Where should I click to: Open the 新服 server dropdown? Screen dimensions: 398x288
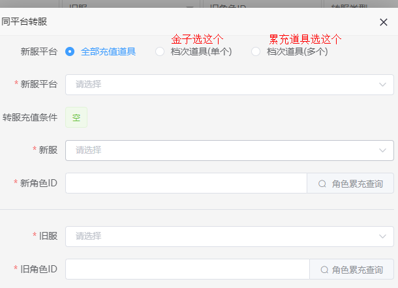point(222,150)
